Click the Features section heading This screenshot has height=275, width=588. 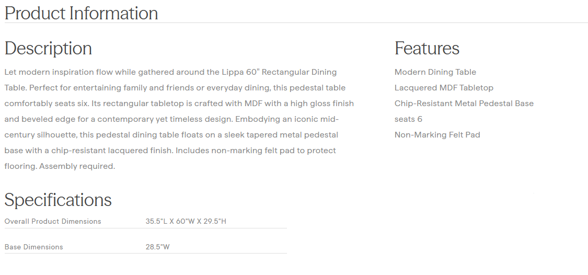(x=426, y=48)
